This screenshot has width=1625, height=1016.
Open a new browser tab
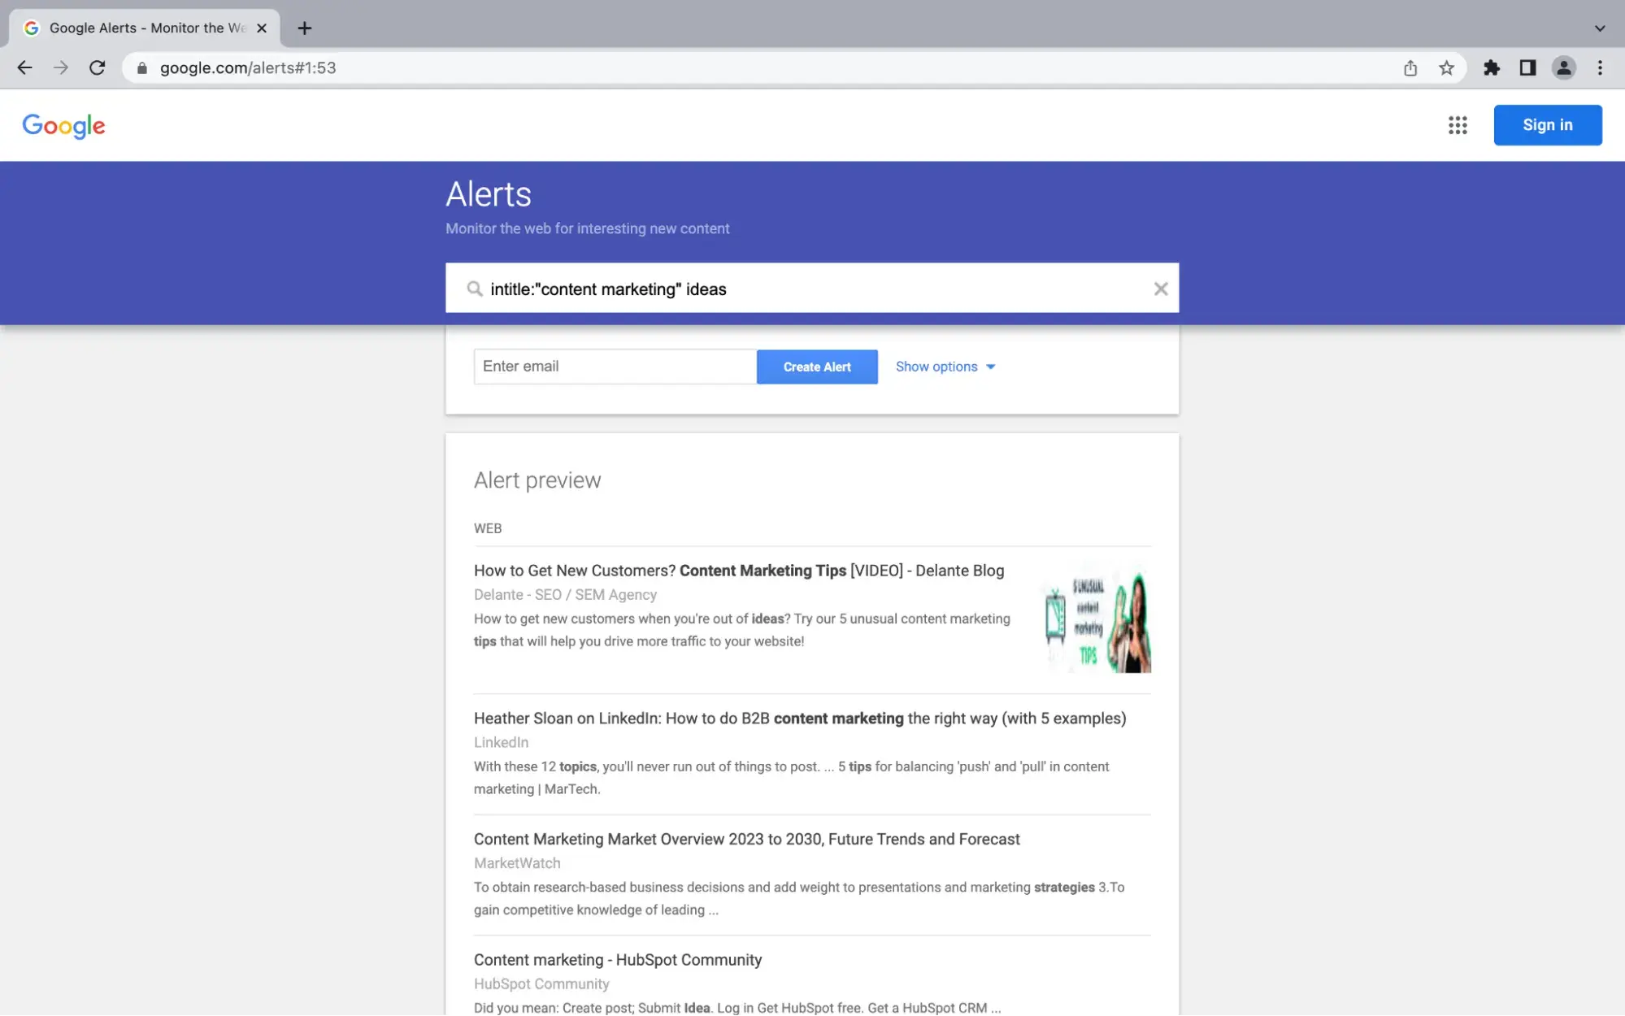pos(305,28)
